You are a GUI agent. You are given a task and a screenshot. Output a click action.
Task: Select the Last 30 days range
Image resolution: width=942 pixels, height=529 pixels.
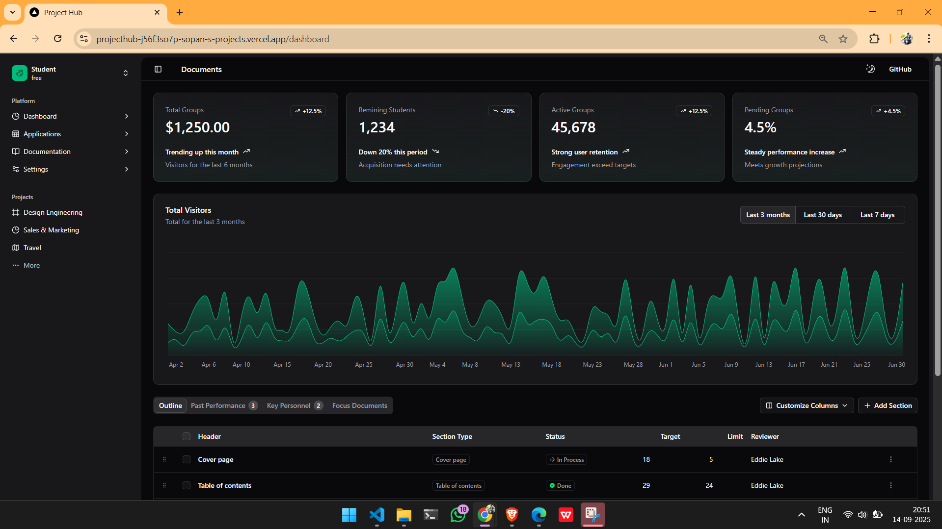[x=823, y=215]
